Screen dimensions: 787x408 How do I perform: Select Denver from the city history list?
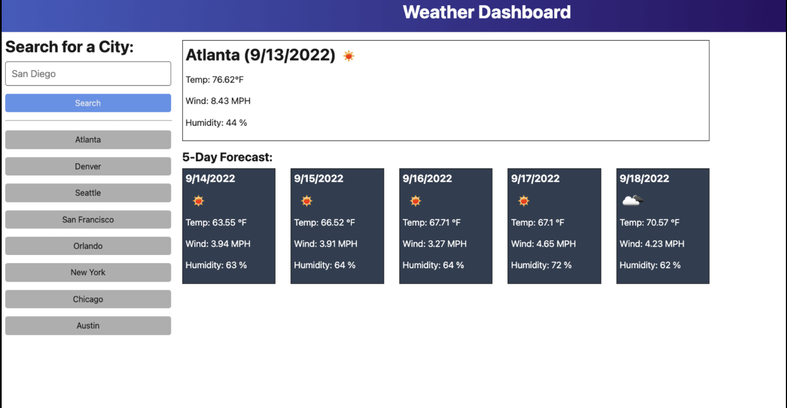pyautogui.click(x=88, y=166)
